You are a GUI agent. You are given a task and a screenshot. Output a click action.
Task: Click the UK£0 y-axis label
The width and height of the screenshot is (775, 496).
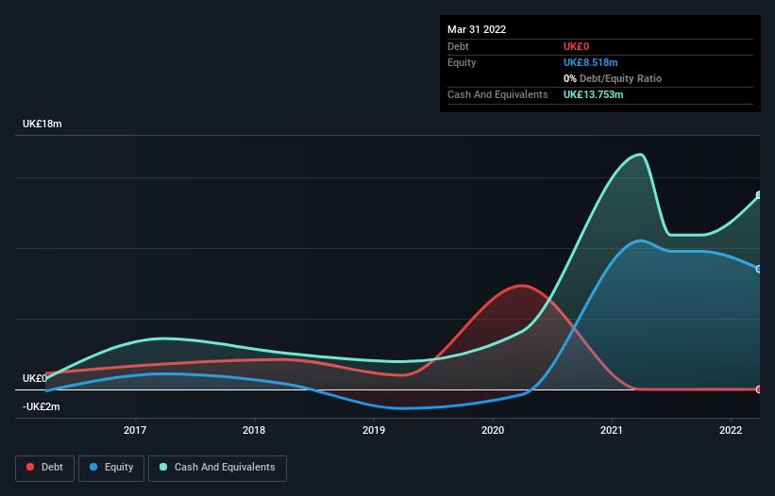35,378
